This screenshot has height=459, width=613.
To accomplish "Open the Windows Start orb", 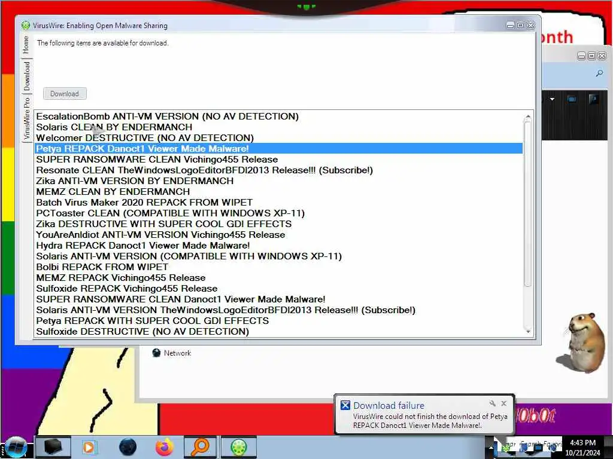I will tap(16, 447).
